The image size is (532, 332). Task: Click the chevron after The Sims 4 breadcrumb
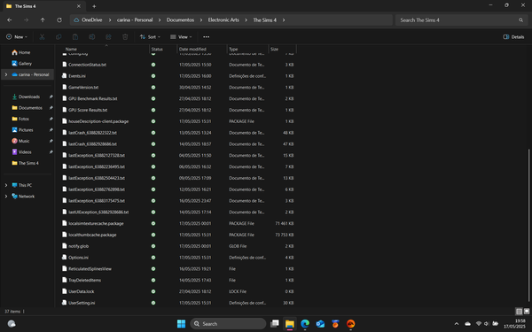pos(284,20)
